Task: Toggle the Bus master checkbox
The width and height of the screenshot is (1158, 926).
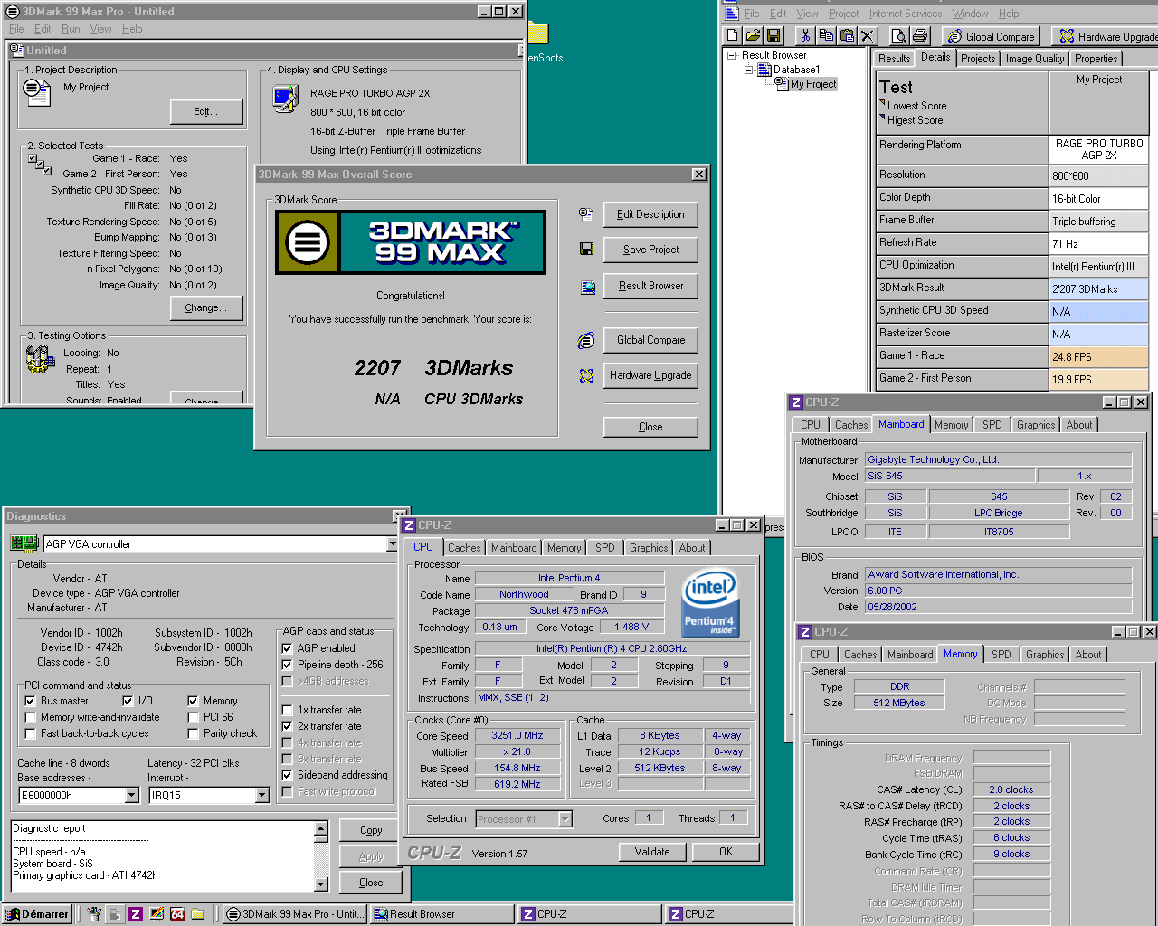Action: pyautogui.click(x=30, y=701)
